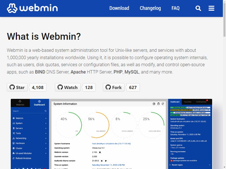
Task: Expand the Tools sidebar category arrow
Action: (x=46, y=133)
